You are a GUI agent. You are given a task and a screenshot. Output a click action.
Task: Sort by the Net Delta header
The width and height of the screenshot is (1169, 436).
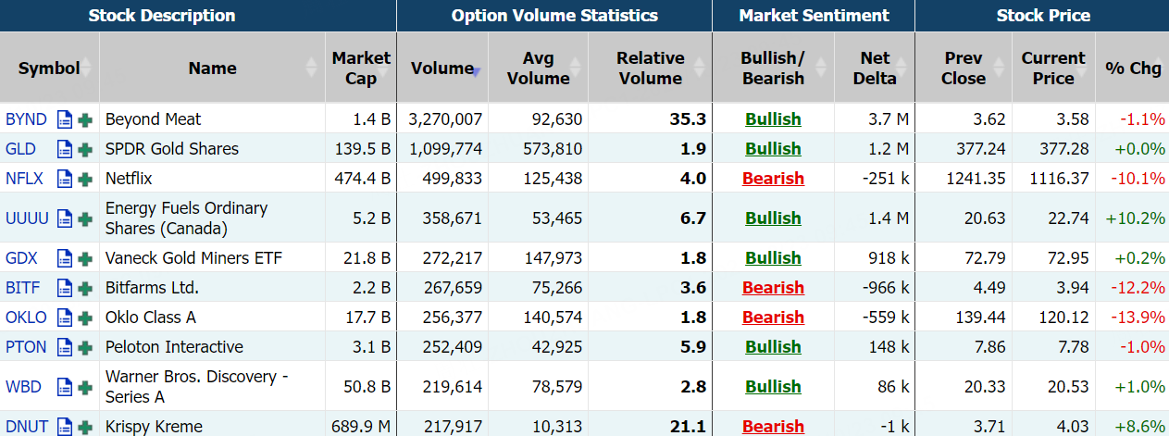[x=875, y=68]
